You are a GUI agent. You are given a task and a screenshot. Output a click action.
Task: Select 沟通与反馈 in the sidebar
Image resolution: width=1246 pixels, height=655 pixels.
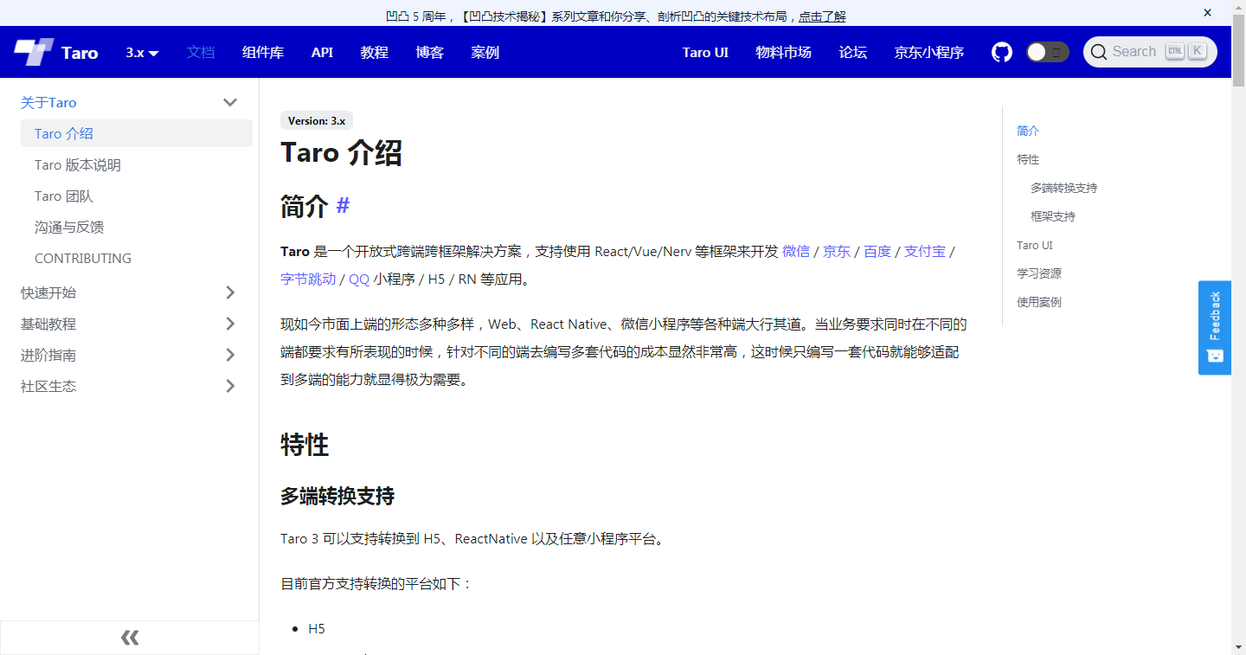[137, 227]
